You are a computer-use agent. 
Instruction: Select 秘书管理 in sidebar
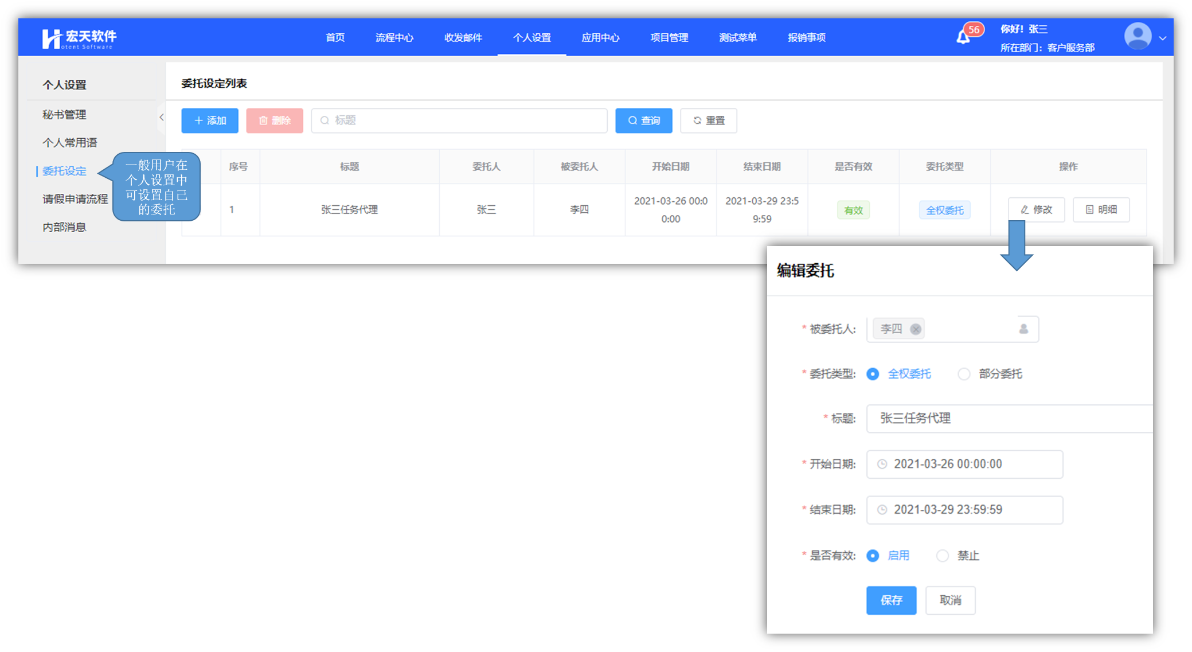point(64,115)
